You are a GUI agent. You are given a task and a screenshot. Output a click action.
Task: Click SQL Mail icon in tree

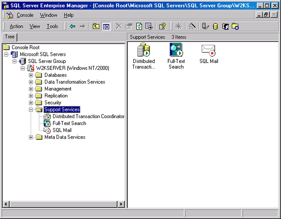[47, 130]
